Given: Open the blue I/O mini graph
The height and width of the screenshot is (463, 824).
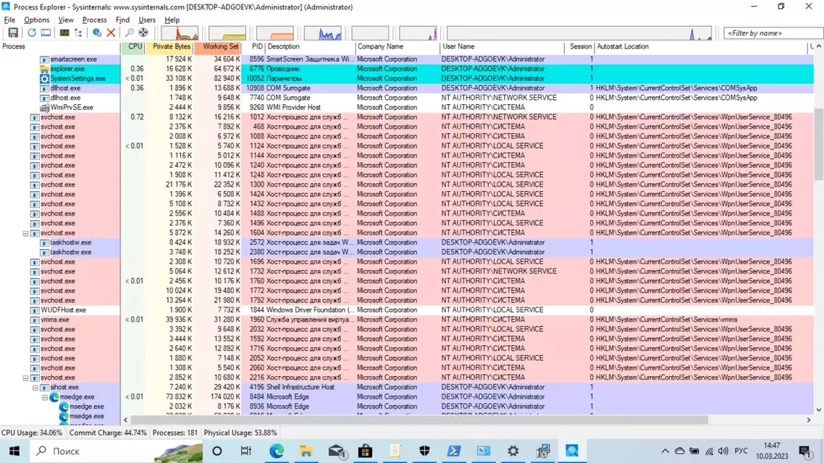Looking at the screenshot, I should [323, 33].
